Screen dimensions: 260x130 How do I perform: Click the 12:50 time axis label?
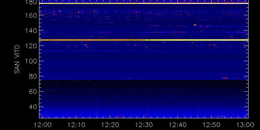(212, 125)
